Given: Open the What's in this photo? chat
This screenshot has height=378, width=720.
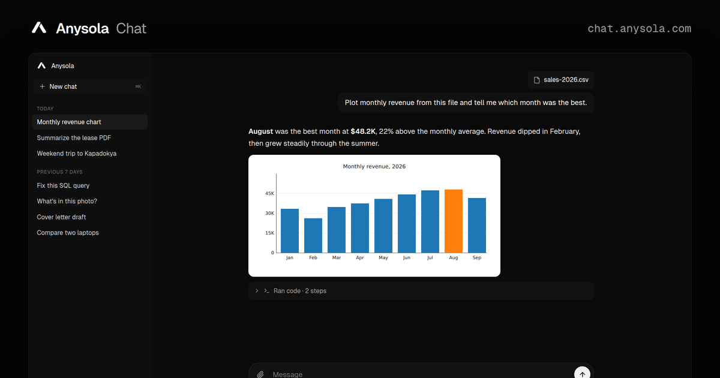Looking at the screenshot, I should (90, 201).
